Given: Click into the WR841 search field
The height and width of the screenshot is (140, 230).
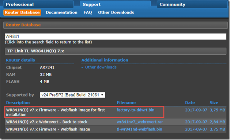Looking at the screenshot, I should pyautogui.click(x=116, y=36).
